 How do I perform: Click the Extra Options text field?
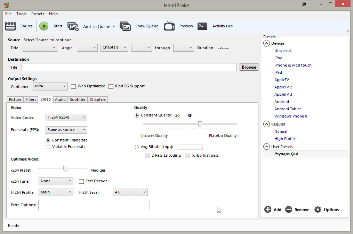click(x=94, y=205)
